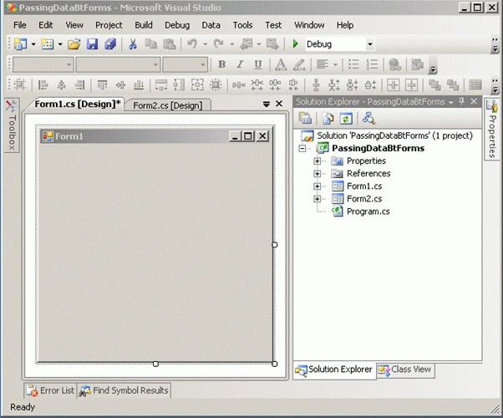Click the Align to Grid layout icon
Viewport: 503px width, 418px height.
20,85
